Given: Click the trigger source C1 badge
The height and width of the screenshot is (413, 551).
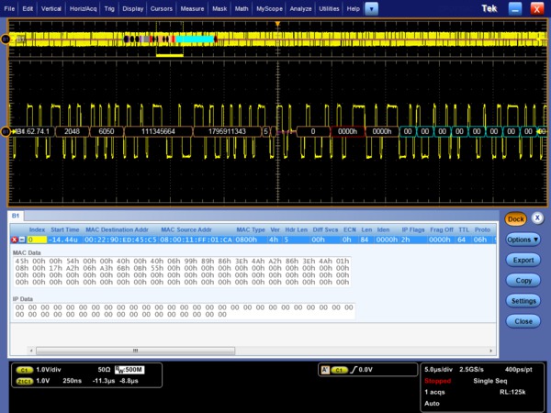Looking at the screenshot, I should 338,369.
